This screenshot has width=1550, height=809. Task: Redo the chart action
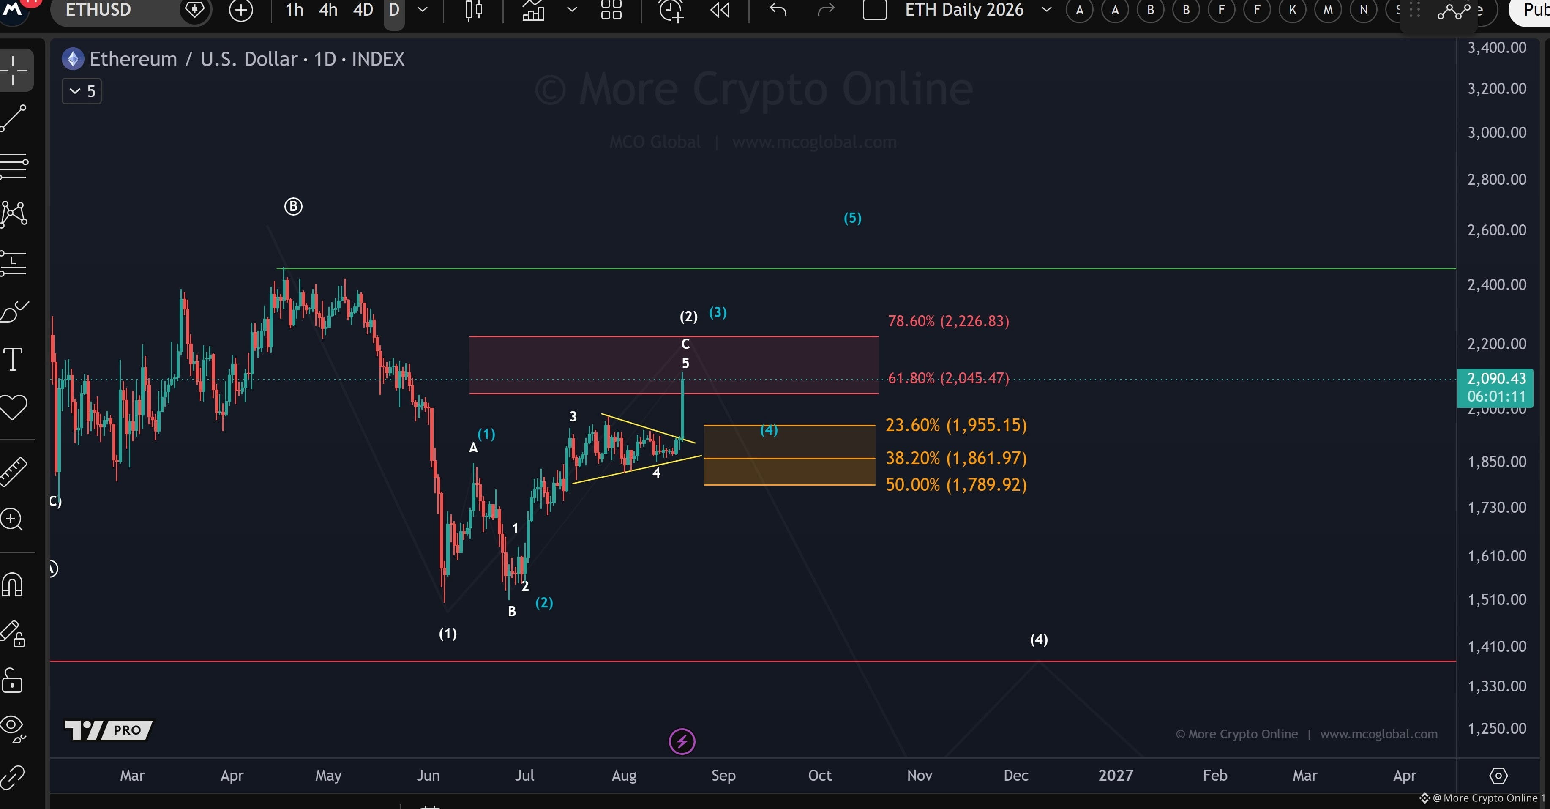coord(826,10)
